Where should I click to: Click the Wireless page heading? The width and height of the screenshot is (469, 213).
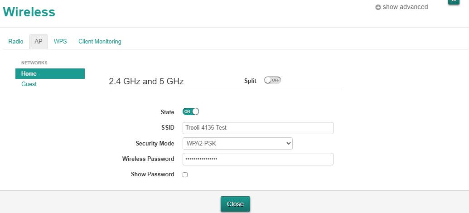tap(29, 12)
